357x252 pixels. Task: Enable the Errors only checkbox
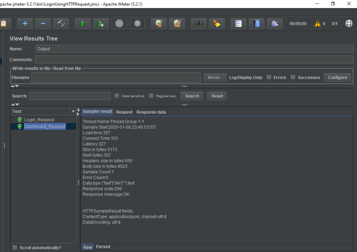[x=269, y=77]
